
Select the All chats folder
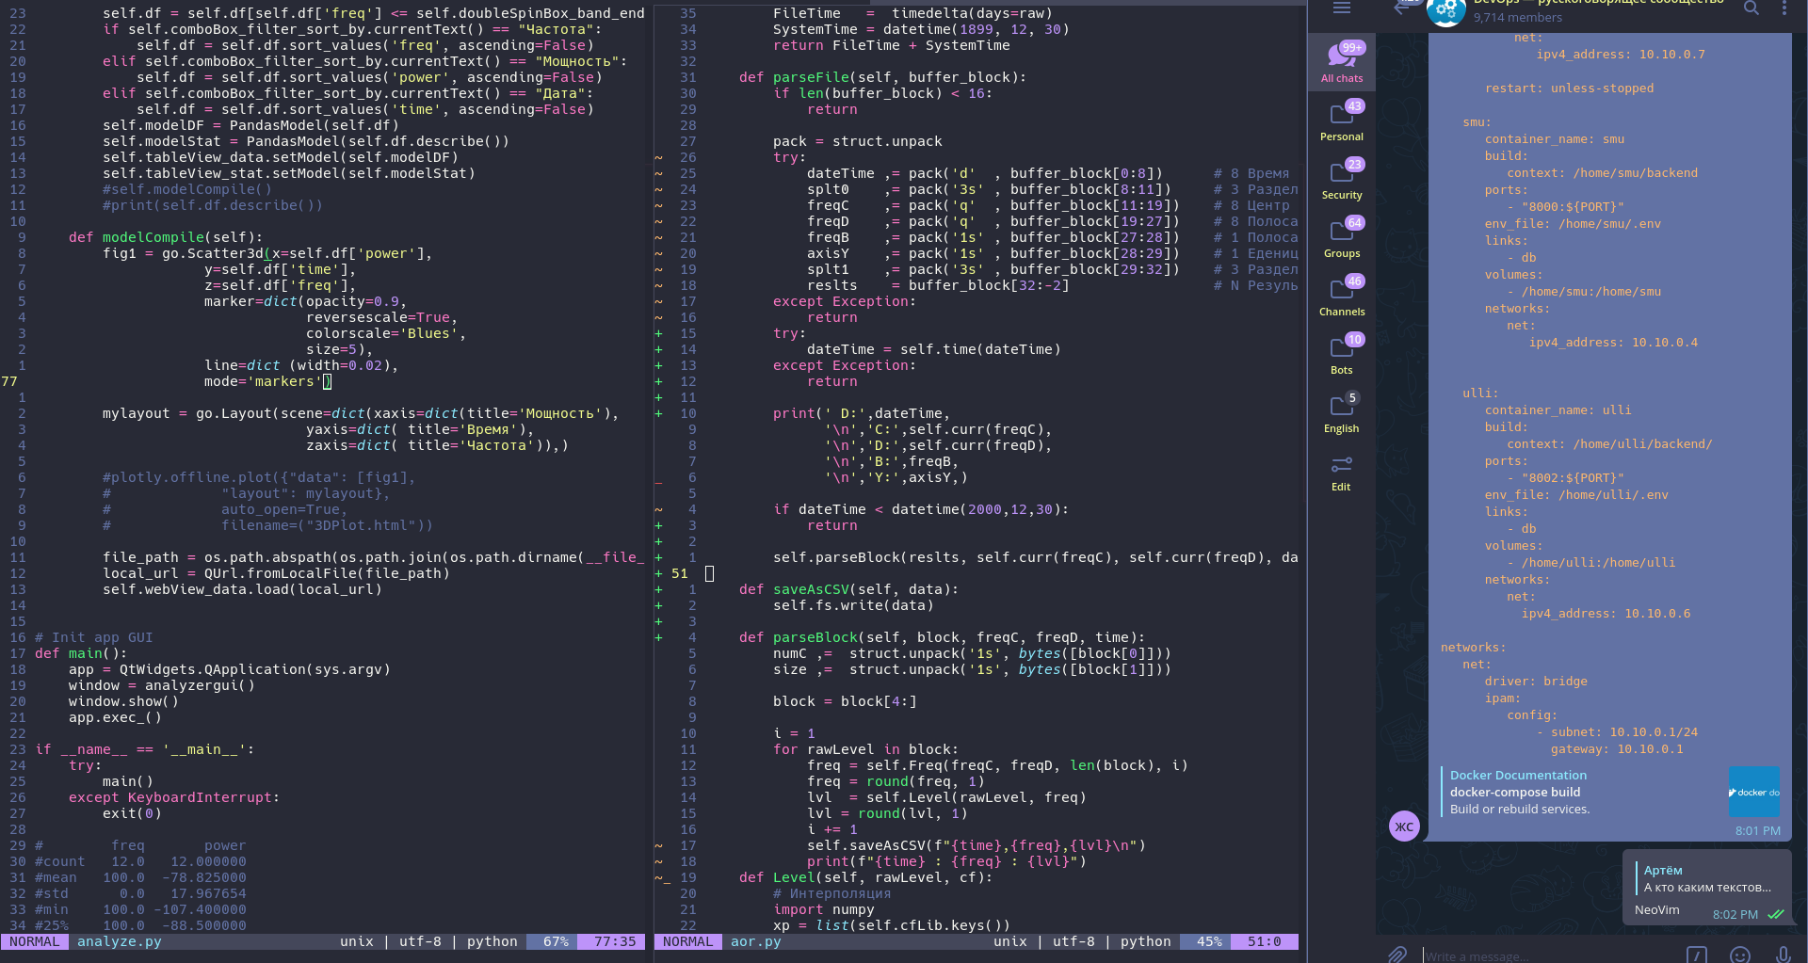coord(1342,62)
